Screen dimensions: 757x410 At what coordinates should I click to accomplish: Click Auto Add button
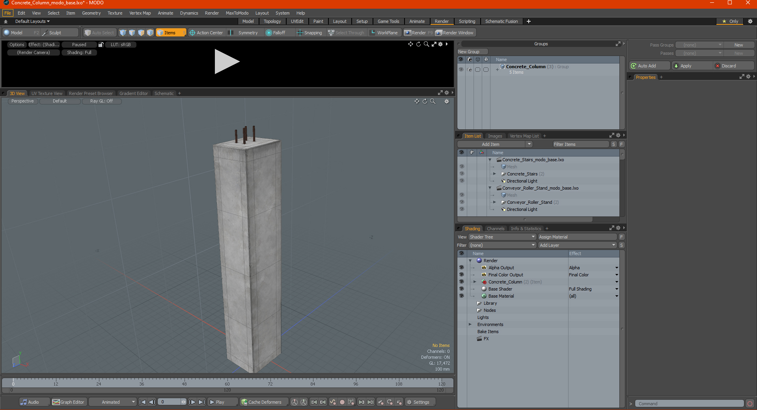tap(650, 66)
